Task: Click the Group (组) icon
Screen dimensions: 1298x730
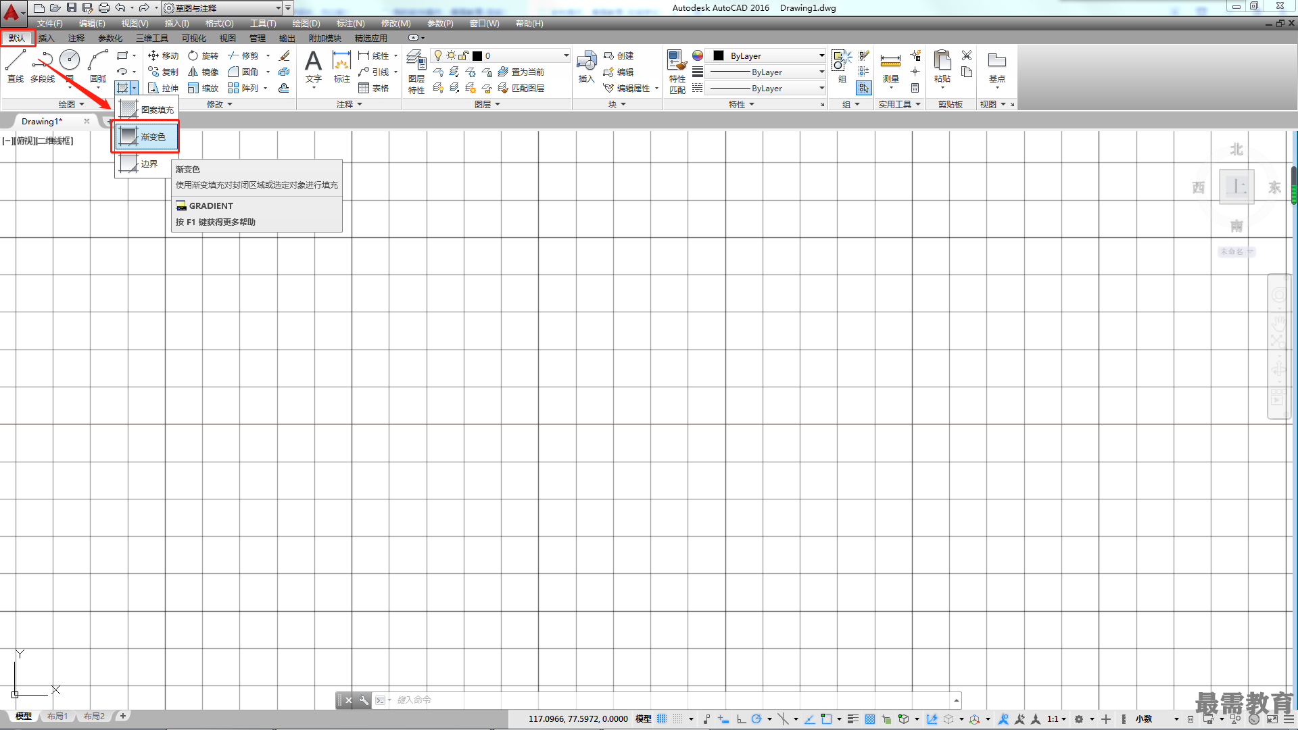Action: [842, 66]
